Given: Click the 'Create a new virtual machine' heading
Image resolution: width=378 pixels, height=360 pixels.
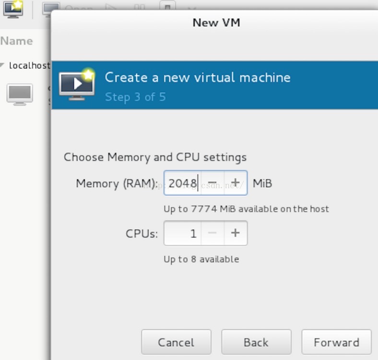Looking at the screenshot, I should (198, 77).
